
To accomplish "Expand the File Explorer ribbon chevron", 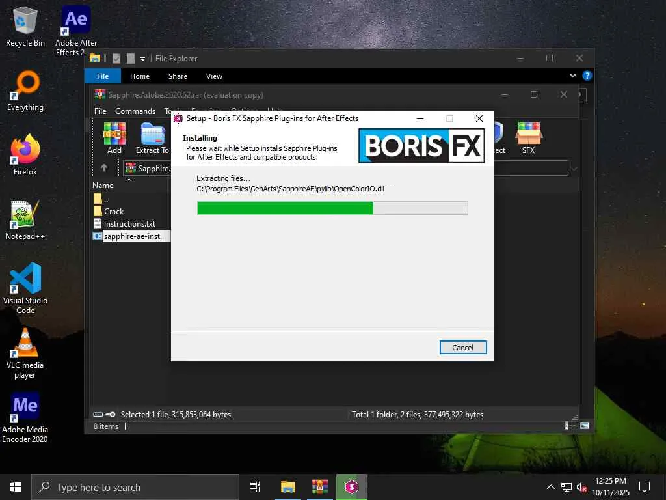I will pyautogui.click(x=572, y=76).
